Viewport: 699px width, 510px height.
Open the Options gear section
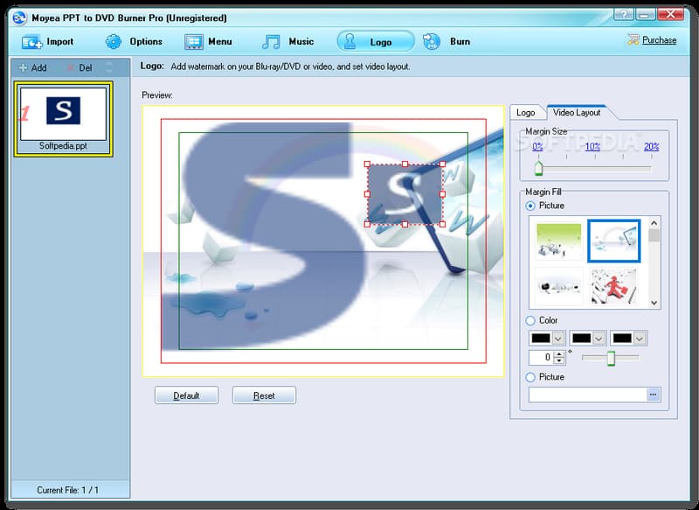[x=134, y=42]
